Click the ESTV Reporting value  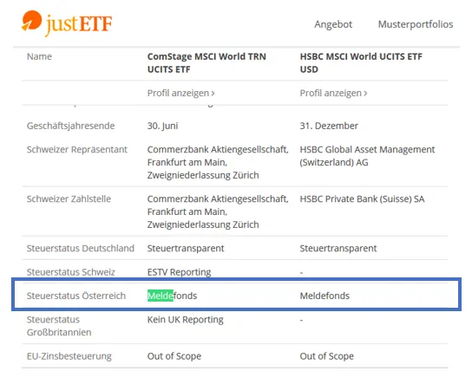179,272
